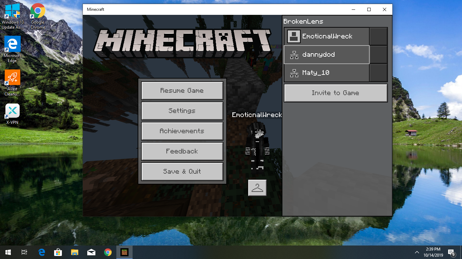The height and width of the screenshot is (259, 462).
Task: Click the network icon beside dannydod
Action: pos(294,55)
